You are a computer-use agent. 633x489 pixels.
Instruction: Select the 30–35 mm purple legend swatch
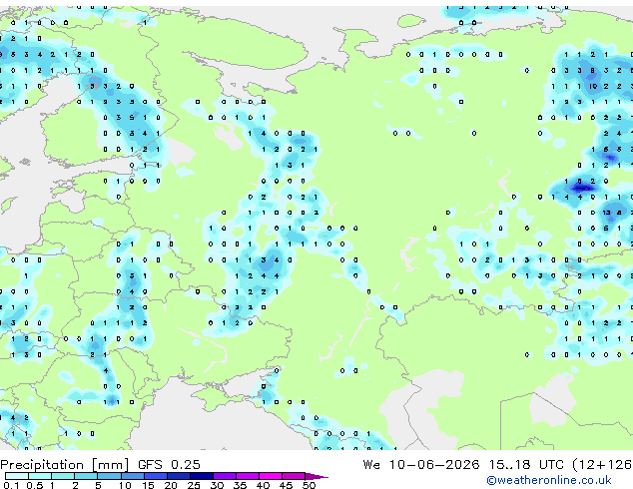[x=224, y=476]
